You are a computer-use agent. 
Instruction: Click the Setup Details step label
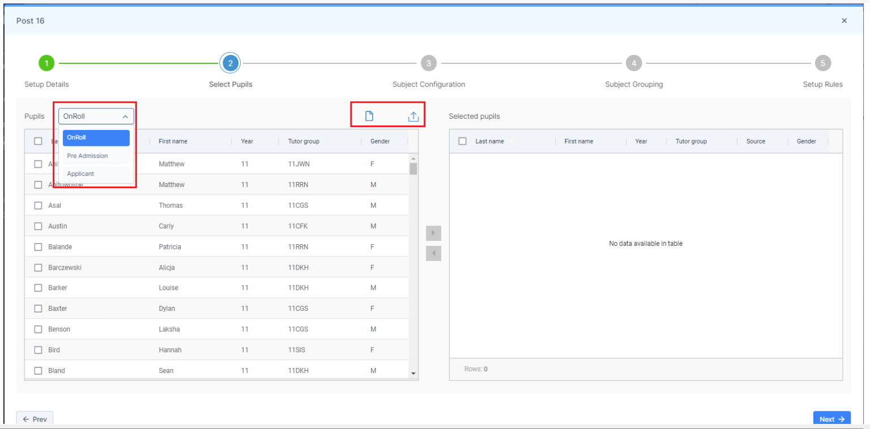tap(46, 84)
